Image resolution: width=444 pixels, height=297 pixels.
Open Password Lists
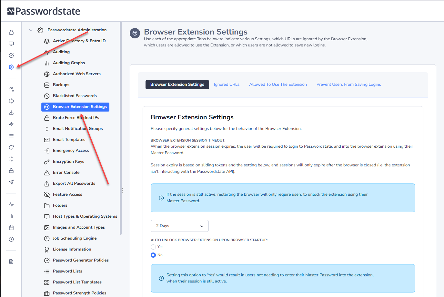tap(67, 271)
